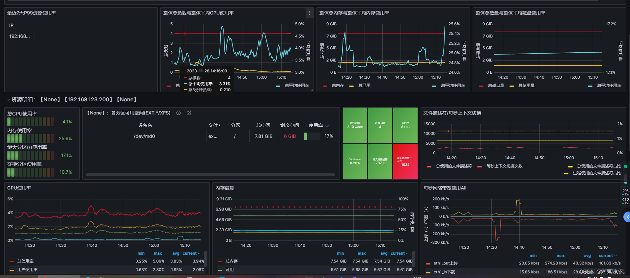Screen dimensions: 630x278
Task: Sort CPU使用率 legend by the max column
Action: coord(158,253)
